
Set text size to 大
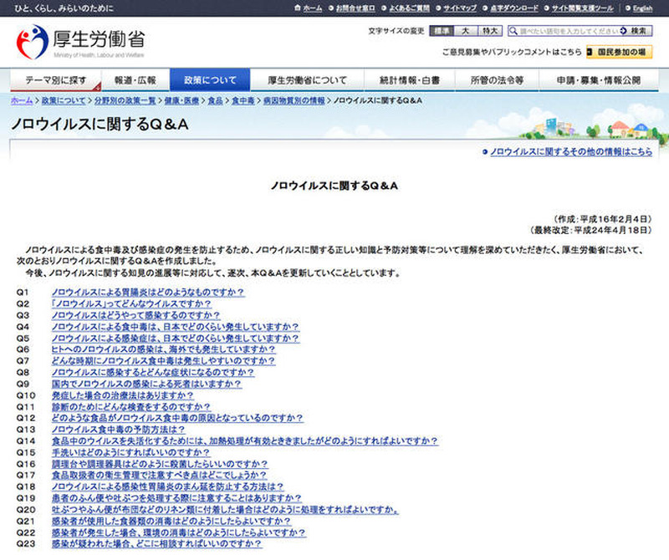point(465,31)
